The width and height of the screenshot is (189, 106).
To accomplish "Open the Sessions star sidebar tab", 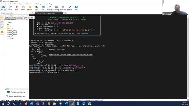I will [2, 17].
